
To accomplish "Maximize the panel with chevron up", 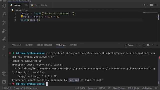I will [x=153, y=45].
